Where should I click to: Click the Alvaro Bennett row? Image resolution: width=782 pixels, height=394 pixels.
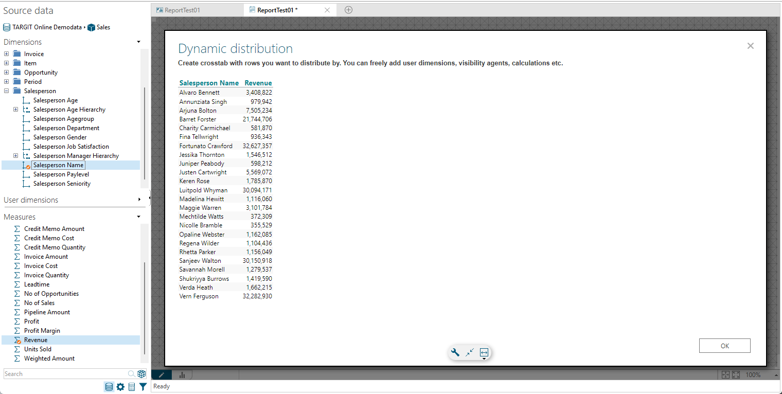[225, 93]
